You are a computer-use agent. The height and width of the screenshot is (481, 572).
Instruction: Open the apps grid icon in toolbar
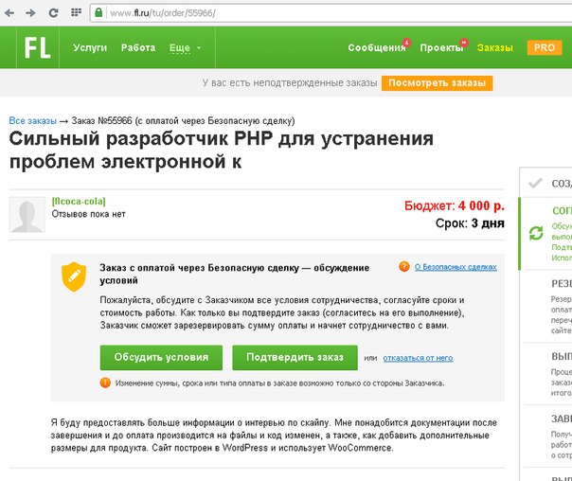(x=76, y=12)
